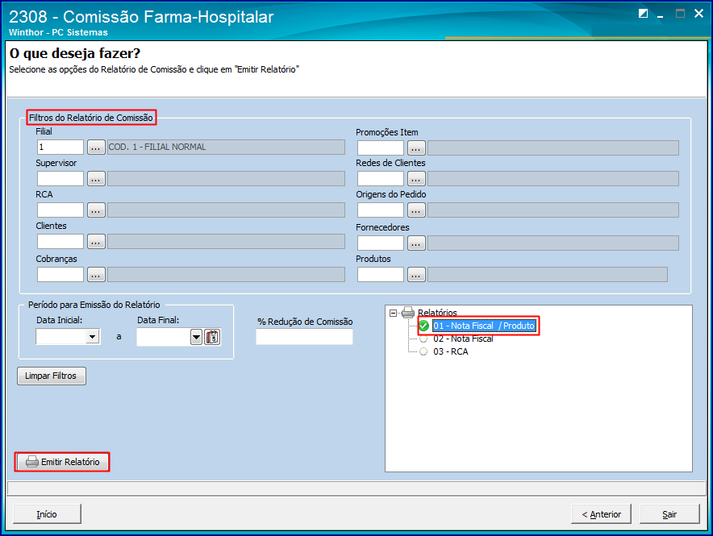Click the % Redução de Comissão field
713x536 pixels.
(x=304, y=337)
